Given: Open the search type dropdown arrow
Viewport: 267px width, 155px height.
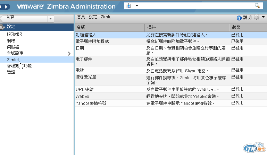Looking at the screenshot, I should (x=137, y=6).
